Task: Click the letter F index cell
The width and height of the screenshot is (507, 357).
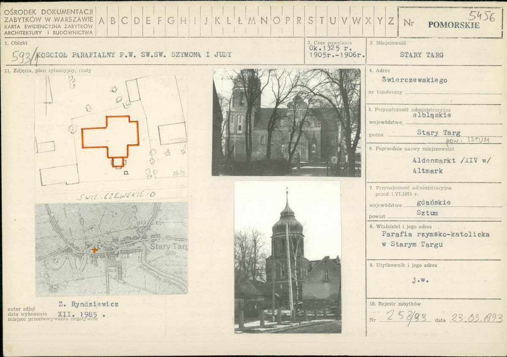Action: 160,21
